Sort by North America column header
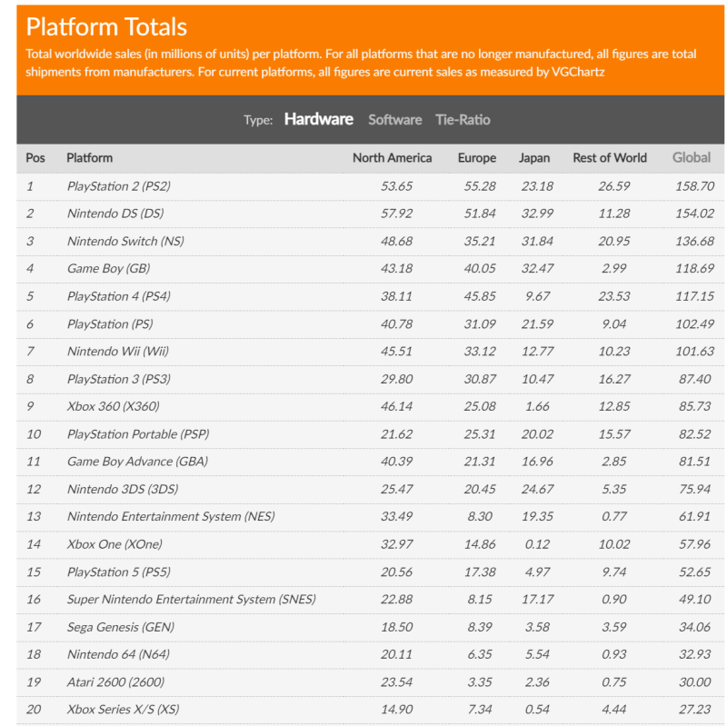The width and height of the screenshot is (727, 726). pos(392,157)
